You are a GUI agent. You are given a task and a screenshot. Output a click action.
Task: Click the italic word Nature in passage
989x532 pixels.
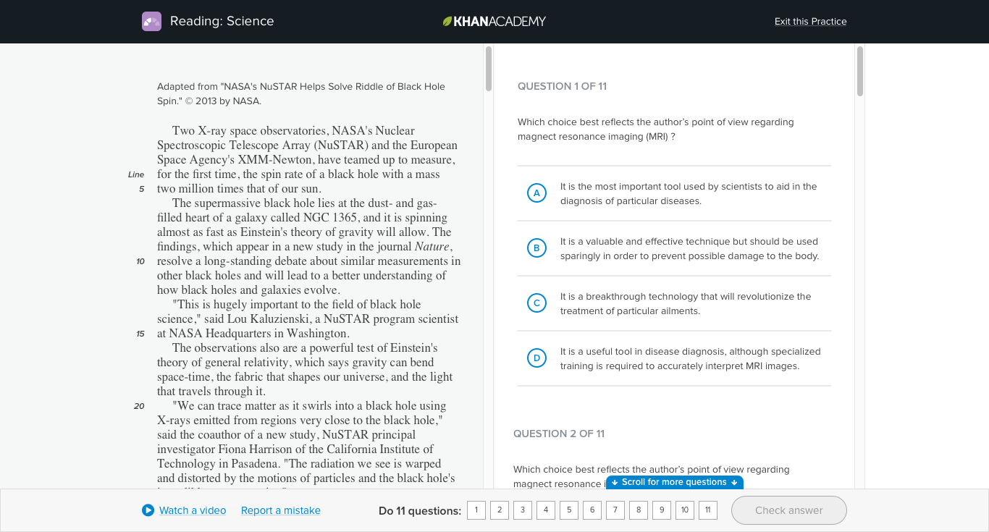(x=432, y=246)
